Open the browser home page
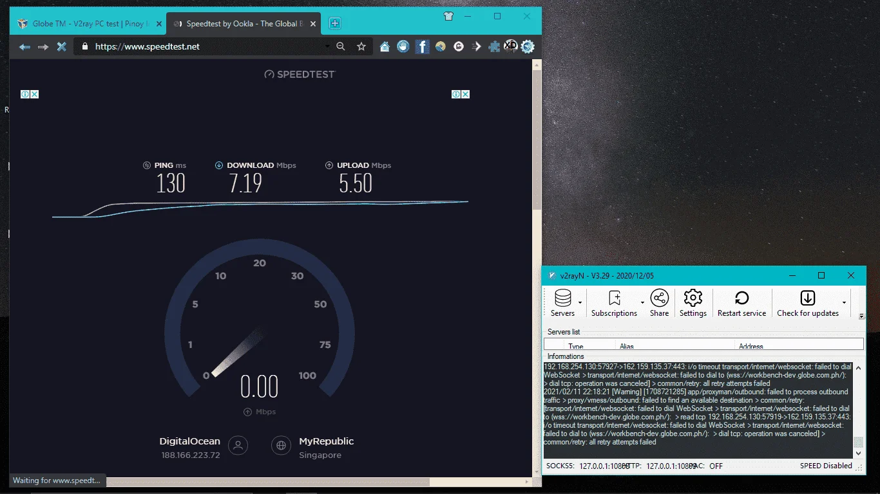This screenshot has width=880, height=494. [x=385, y=46]
